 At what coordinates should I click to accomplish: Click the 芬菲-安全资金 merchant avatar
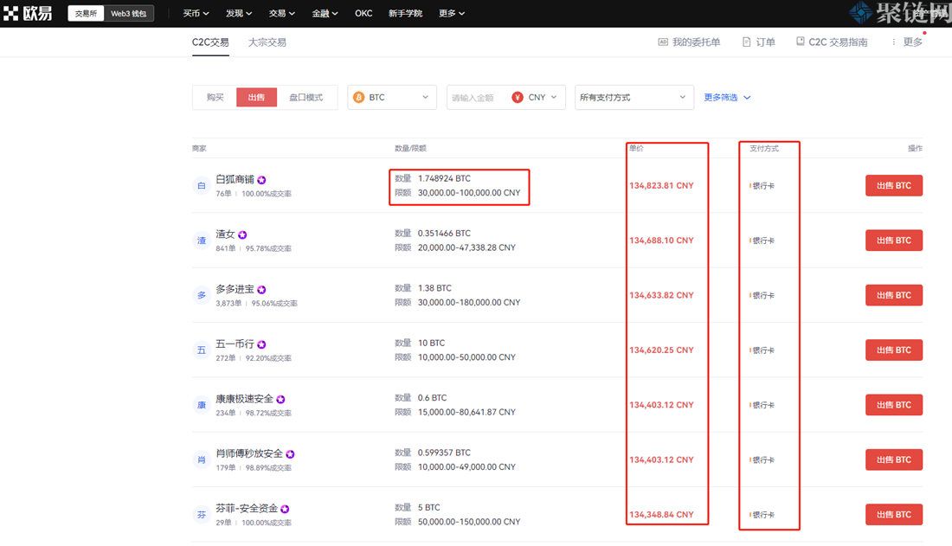202,515
